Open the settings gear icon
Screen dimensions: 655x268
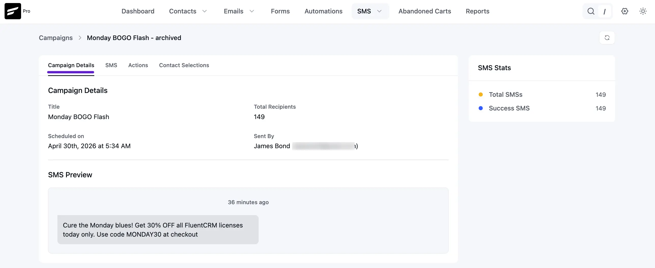[625, 11]
